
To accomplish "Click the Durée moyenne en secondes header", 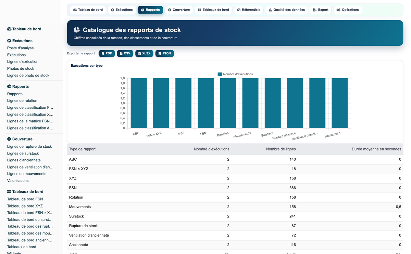I will (x=376, y=149).
